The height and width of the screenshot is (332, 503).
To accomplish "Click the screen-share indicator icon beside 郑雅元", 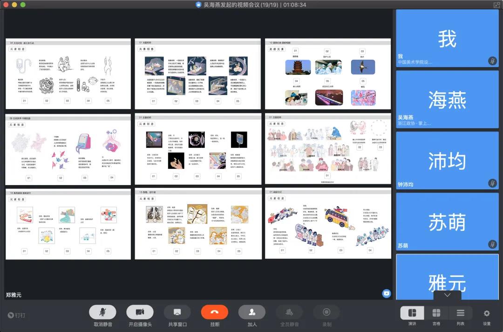I will (x=386, y=293).
